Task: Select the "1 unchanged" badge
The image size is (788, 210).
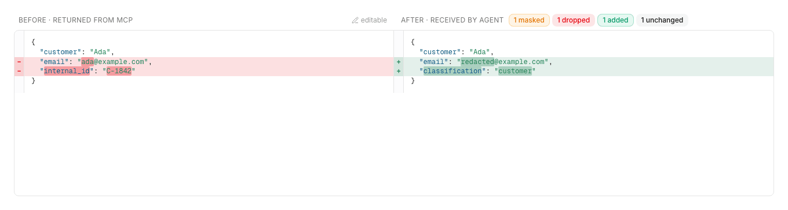Action: (x=662, y=20)
